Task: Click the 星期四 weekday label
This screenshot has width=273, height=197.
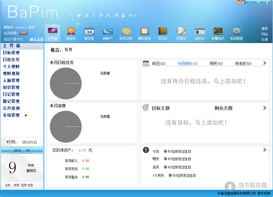Action: point(31,171)
